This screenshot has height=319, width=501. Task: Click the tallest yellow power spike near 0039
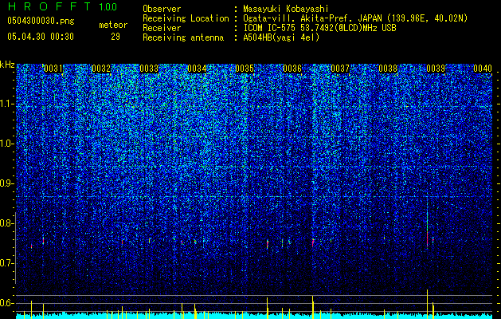[427, 304]
